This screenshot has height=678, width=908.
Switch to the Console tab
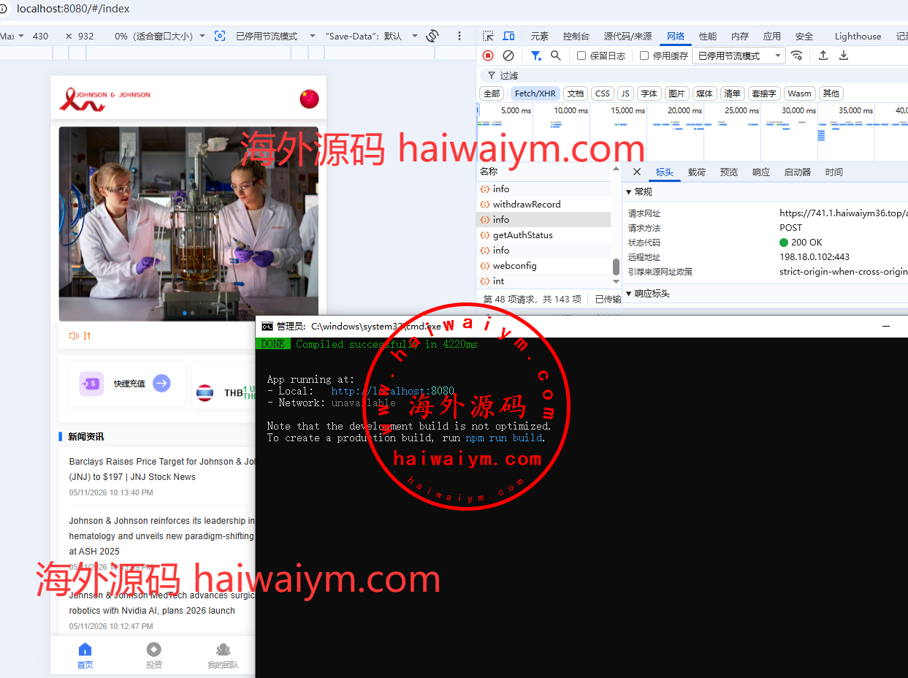point(576,36)
